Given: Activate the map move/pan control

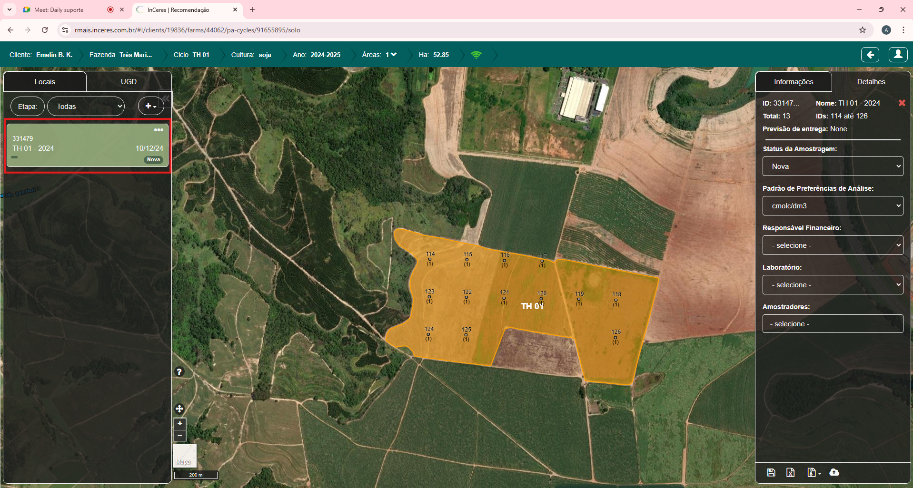Looking at the screenshot, I should click(179, 409).
